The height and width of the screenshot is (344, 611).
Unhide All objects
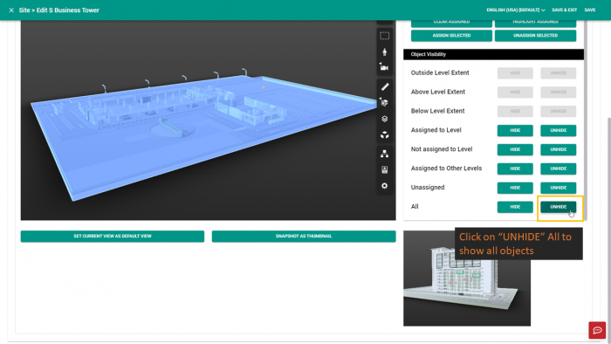[x=558, y=207]
